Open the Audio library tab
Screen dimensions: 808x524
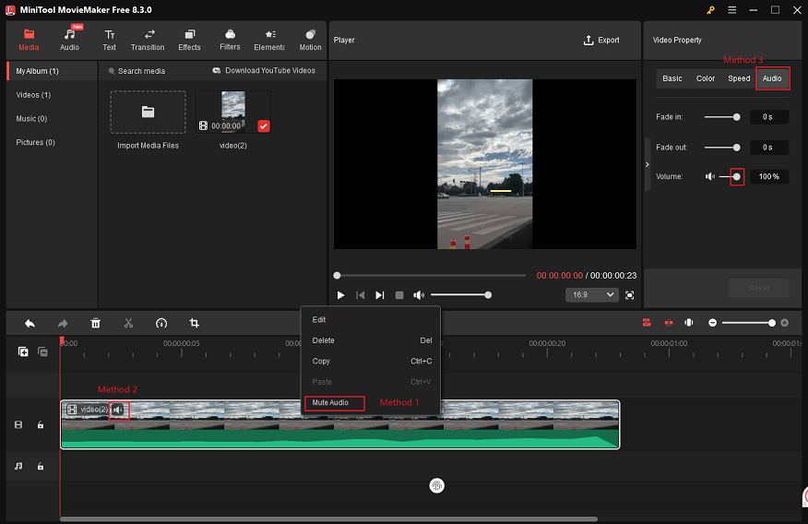click(69, 40)
